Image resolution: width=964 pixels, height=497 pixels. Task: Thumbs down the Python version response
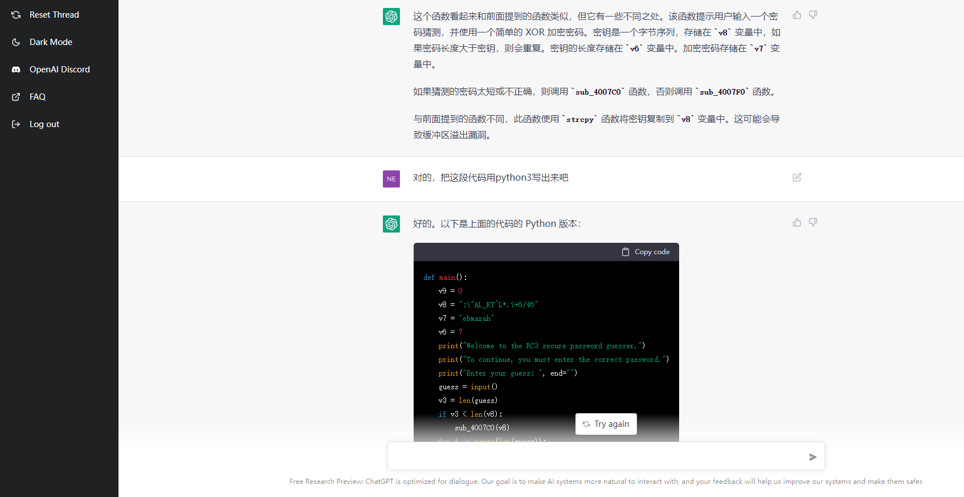point(813,222)
